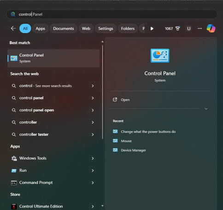Open the rewards trophy icon
Viewport: 223px width, 210px height.
click(178, 29)
